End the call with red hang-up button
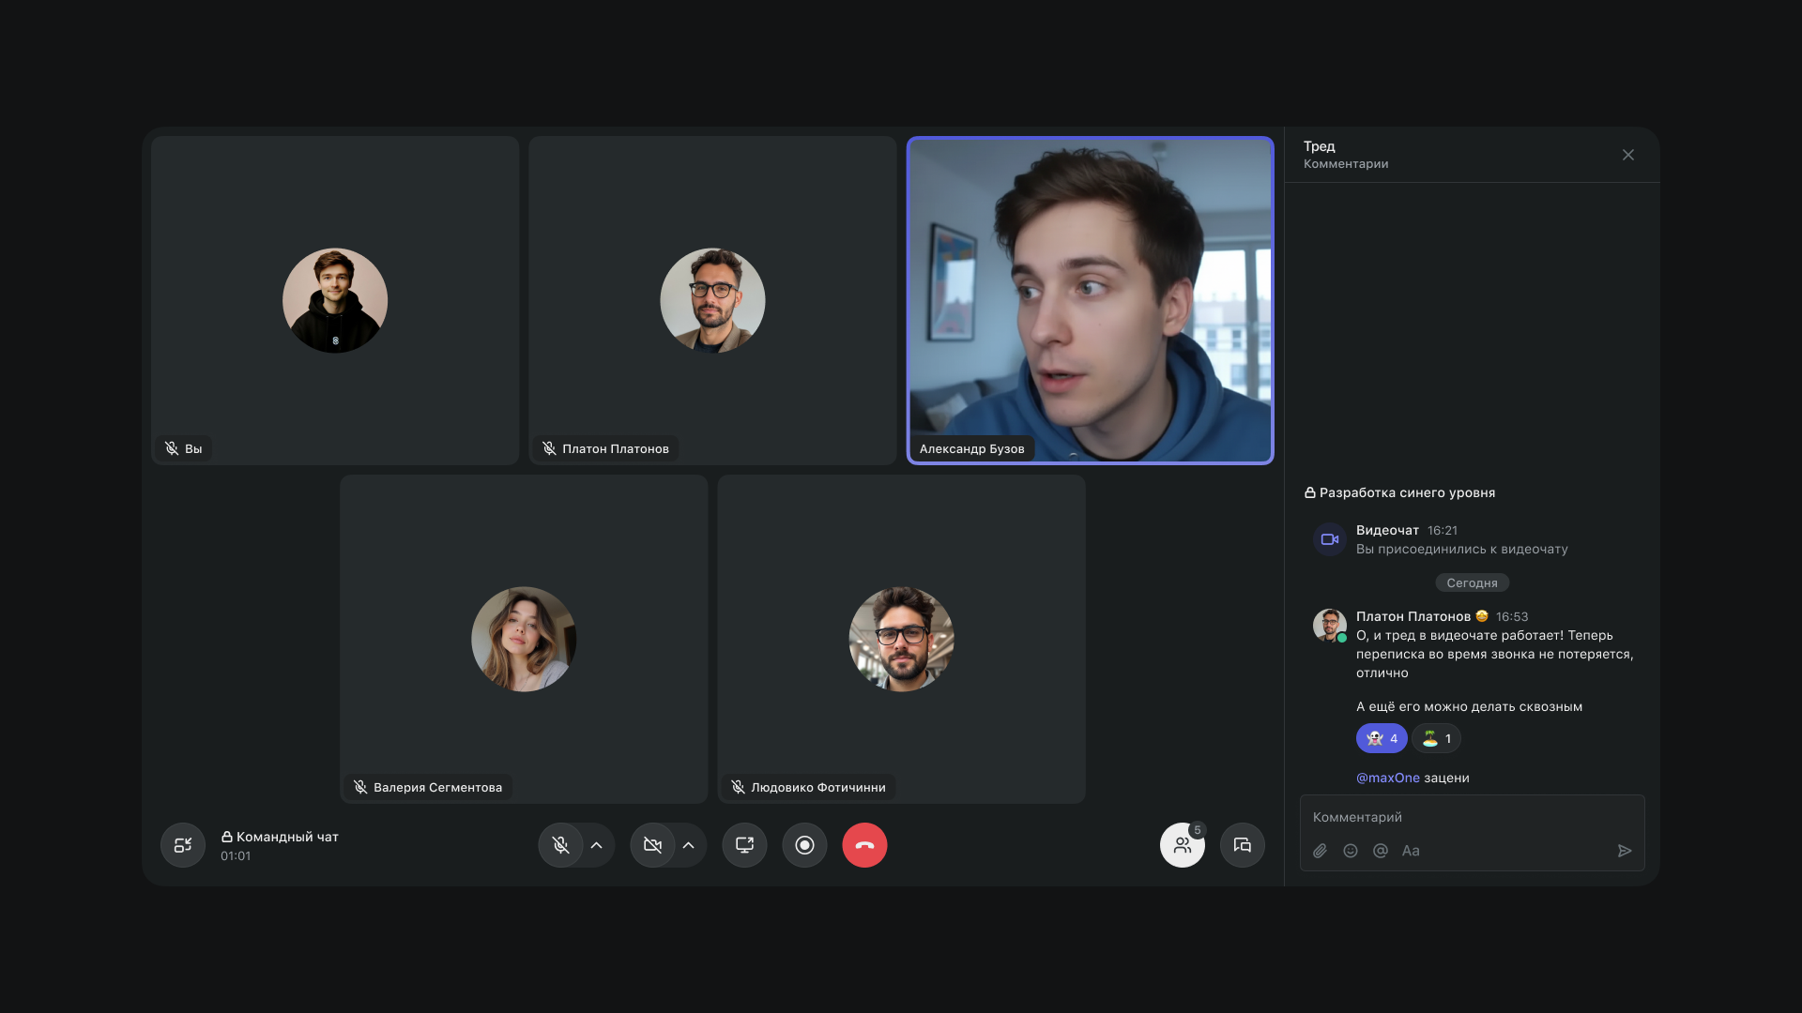Screen dimensions: 1802x1013 864,845
